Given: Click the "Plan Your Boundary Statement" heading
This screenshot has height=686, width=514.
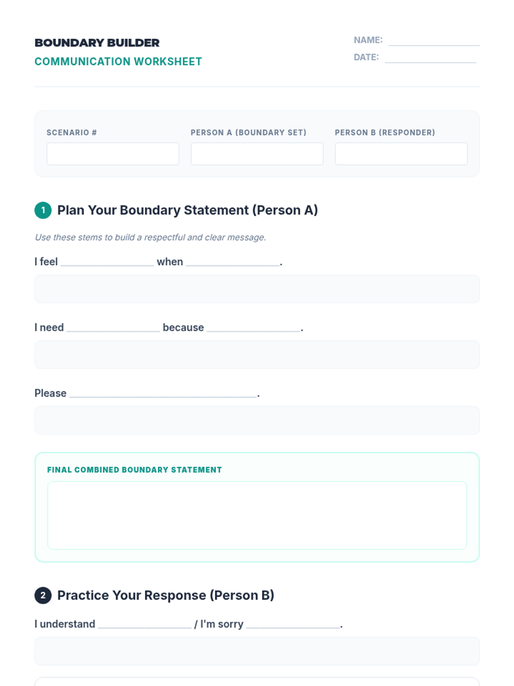Looking at the screenshot, I should [188, 211].
